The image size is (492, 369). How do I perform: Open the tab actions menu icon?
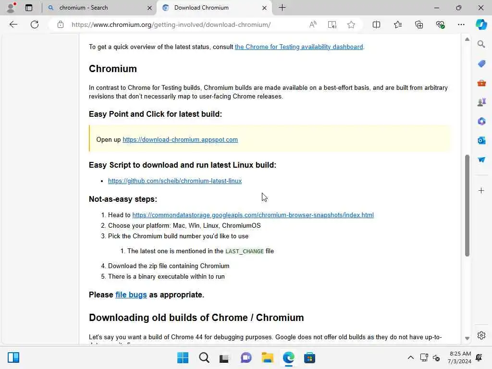pos(28,8)
